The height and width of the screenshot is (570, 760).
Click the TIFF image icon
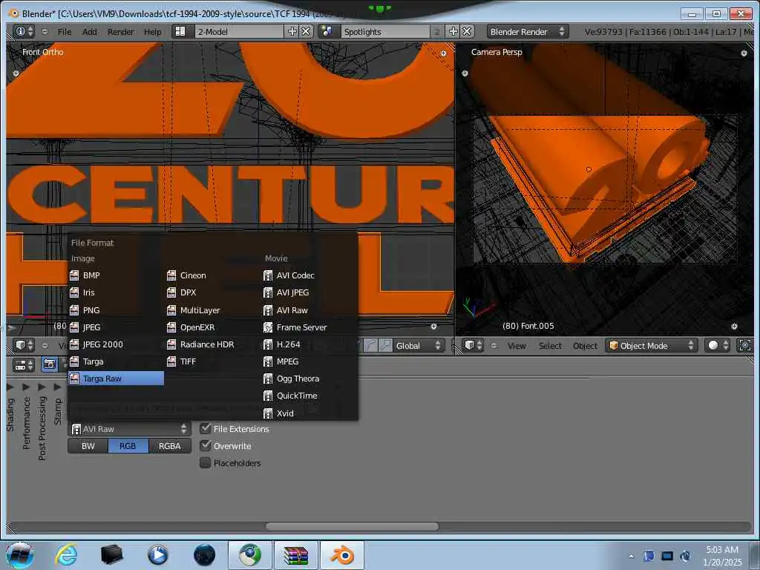coord(171,361)
